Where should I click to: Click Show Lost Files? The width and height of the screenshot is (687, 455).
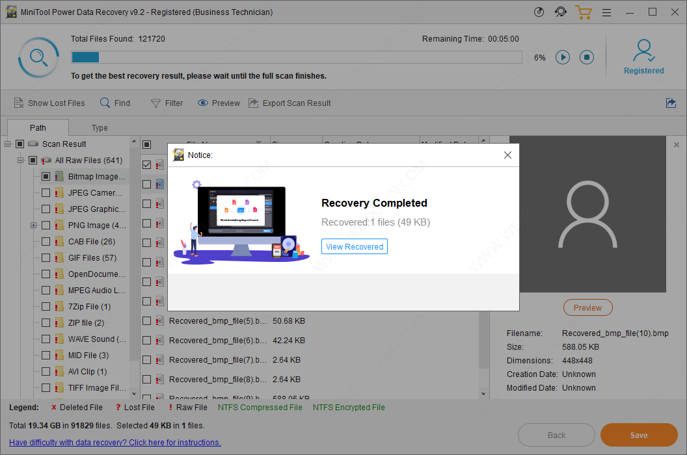click(x=49, y=103)
